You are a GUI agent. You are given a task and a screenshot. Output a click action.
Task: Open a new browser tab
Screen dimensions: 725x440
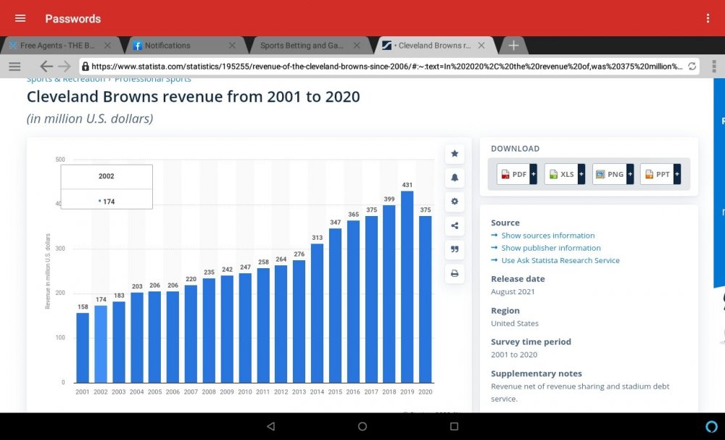[513, 45]
